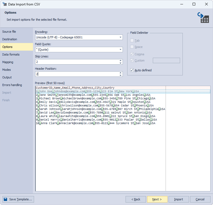Cancel the import wizard

(x=200, y=199)
